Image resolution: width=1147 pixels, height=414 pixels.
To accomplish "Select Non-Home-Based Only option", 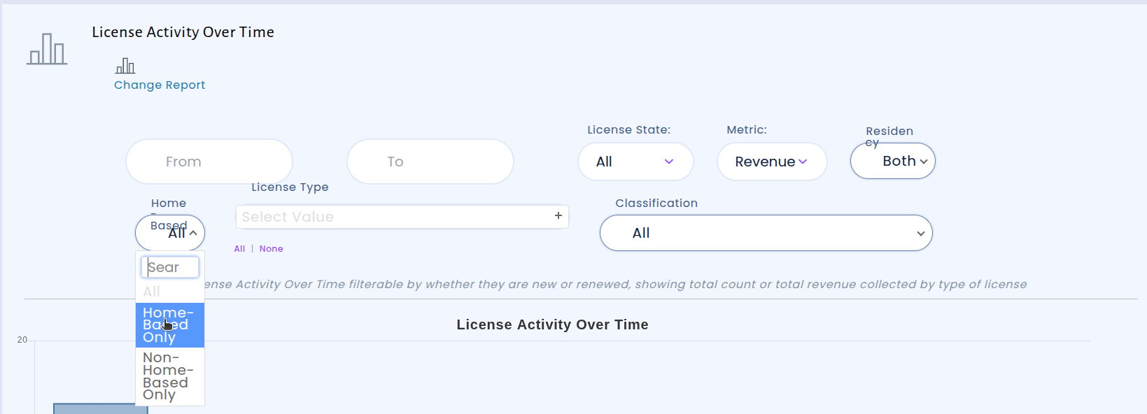I will click(170, 376).
